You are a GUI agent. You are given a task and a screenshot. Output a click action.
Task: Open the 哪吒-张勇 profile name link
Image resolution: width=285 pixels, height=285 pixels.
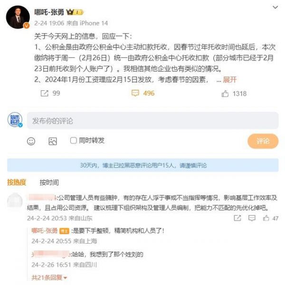(49, 12)
